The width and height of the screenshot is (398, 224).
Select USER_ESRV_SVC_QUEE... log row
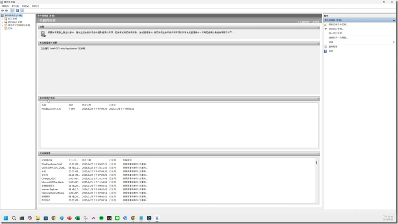[94, 168]
